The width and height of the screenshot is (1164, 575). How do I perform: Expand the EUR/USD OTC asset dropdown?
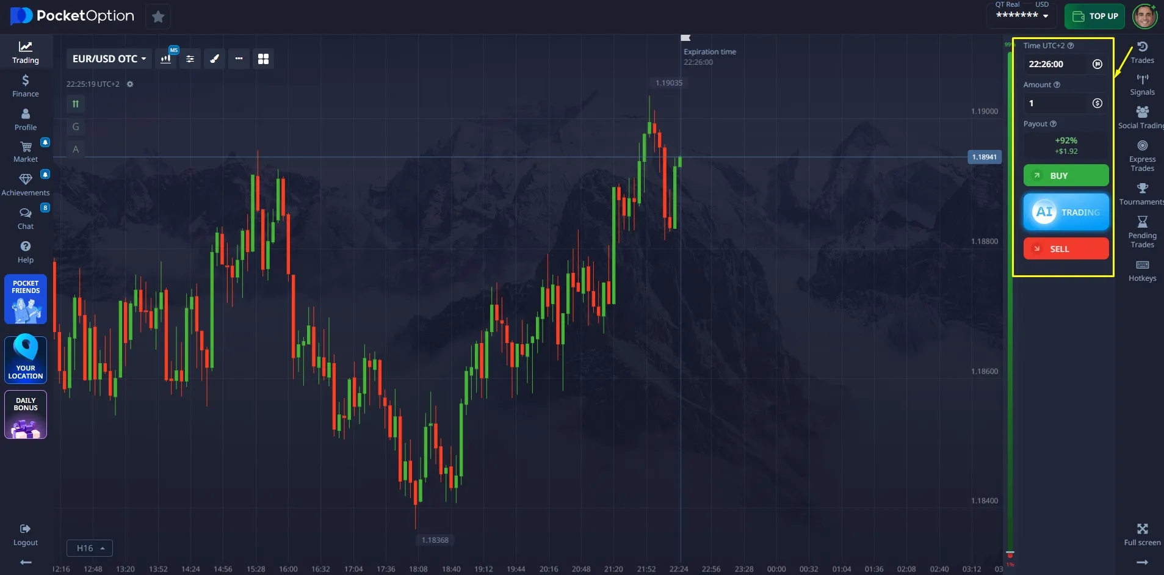(109, 59)
